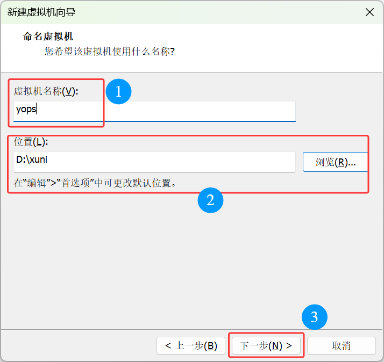Close the 新建虚拟机向导 wizard window
The width and height of the screenshot is (384, 362).
click(x=369, y=12)
